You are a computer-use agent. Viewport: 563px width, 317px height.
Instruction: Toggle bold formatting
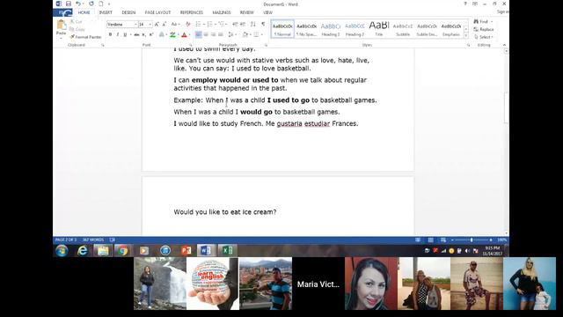pos(110,34)
